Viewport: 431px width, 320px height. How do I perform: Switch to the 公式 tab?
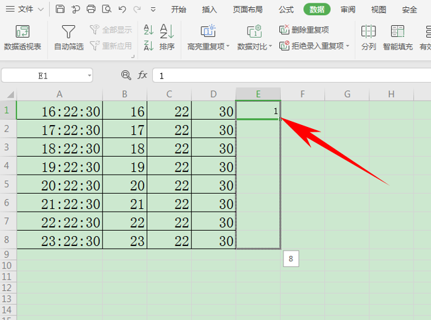pos(286,10)
